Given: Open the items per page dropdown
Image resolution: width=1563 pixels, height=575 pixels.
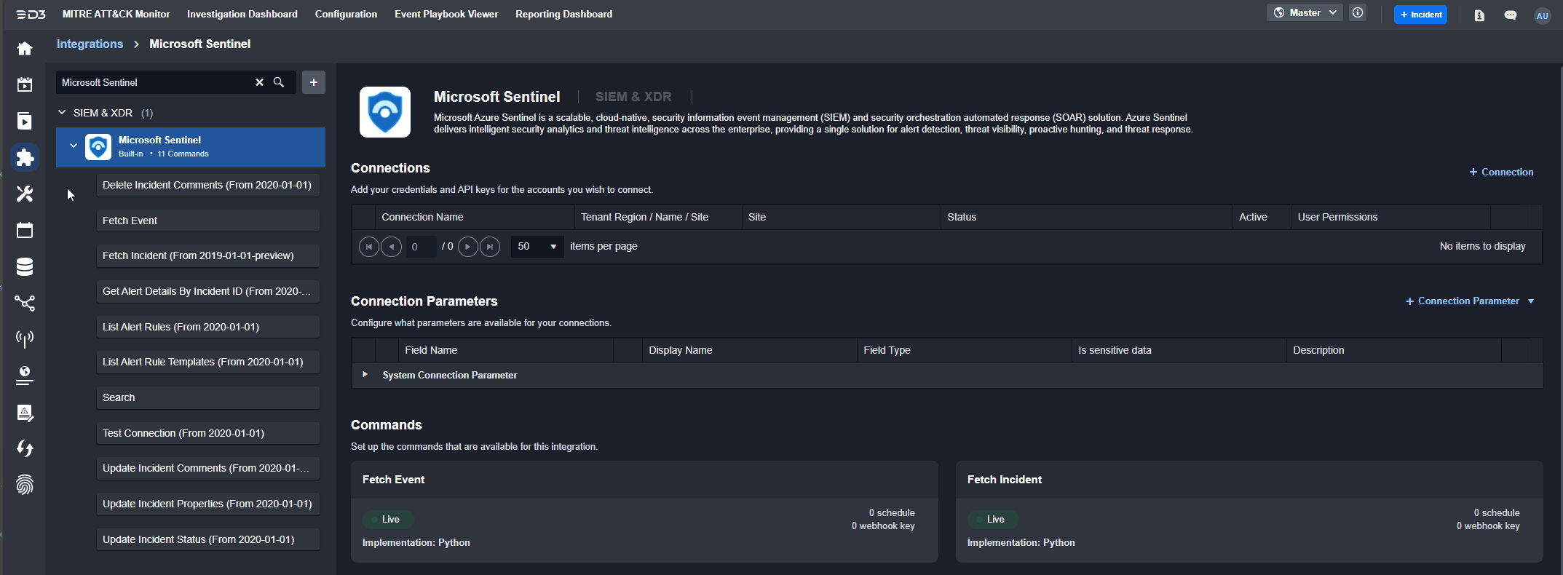Looking at the screenshot, I should pos(537,247).
